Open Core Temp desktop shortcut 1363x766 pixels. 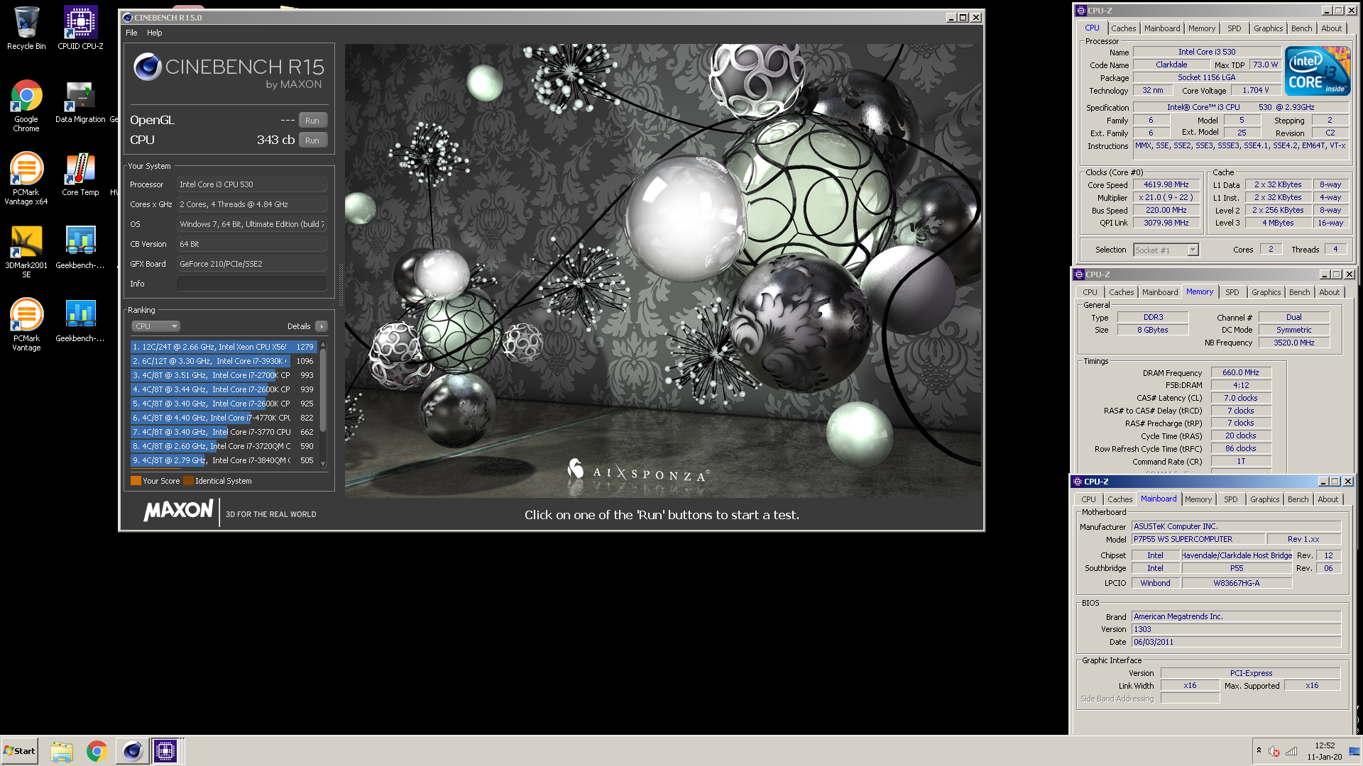tap(80, 174)
